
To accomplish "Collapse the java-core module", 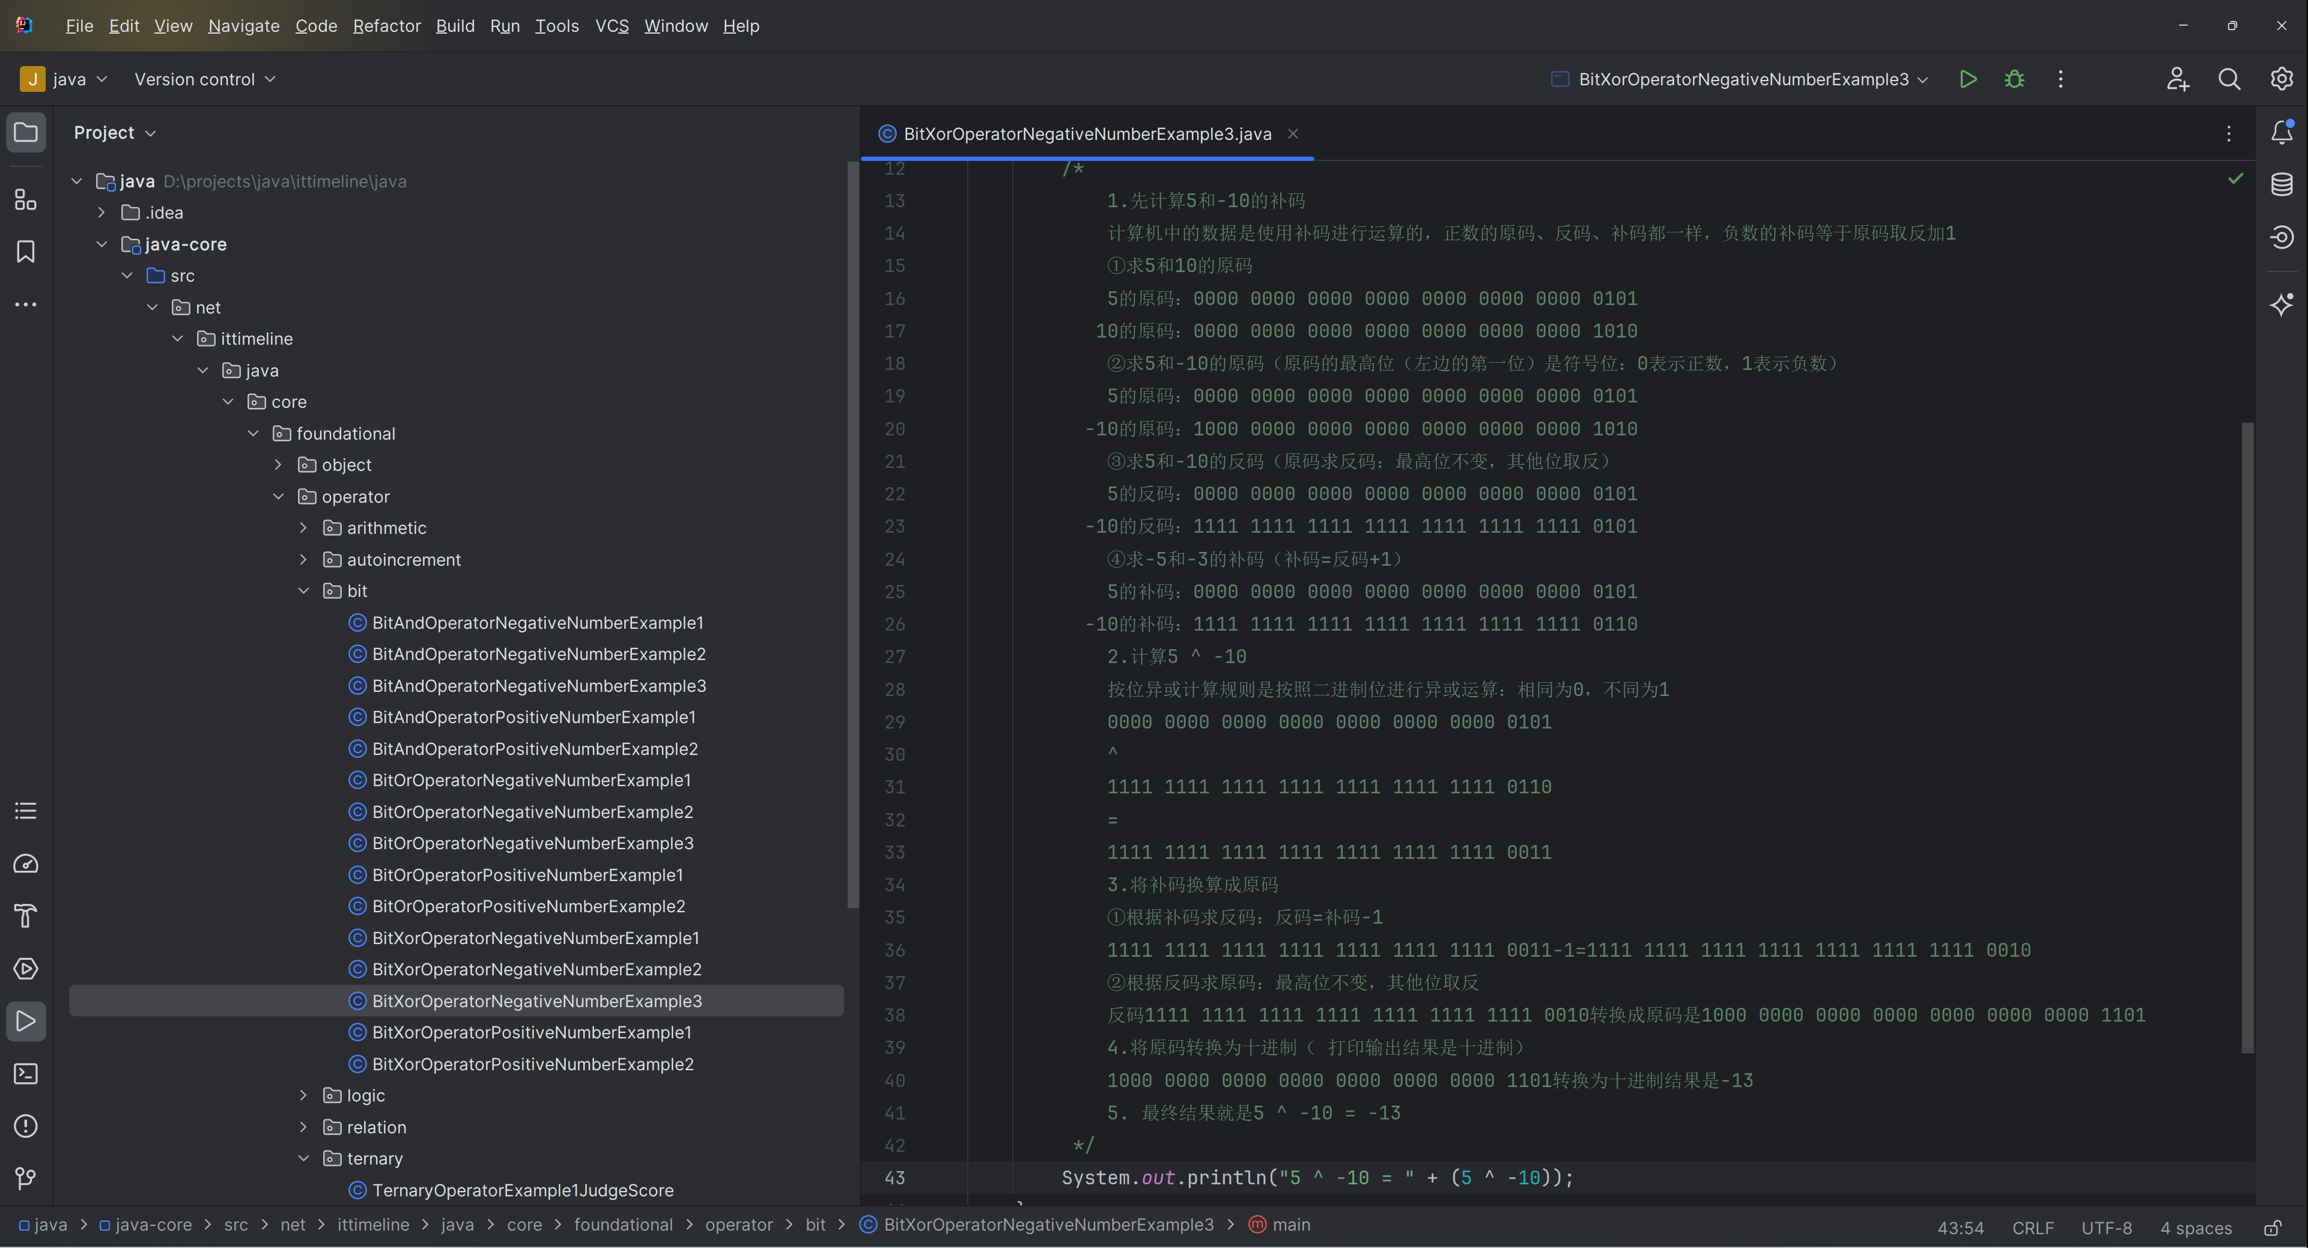I will (x=102, y=244).
